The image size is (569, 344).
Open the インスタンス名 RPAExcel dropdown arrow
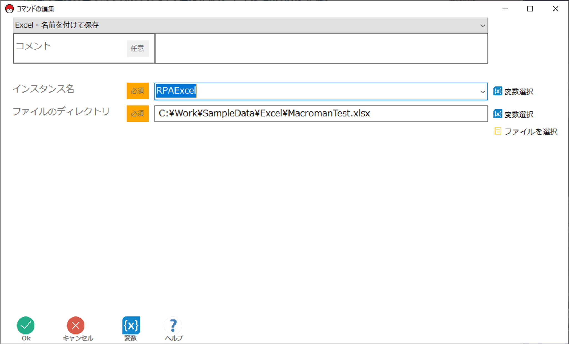pyautogui.click(x=483, y=92)
